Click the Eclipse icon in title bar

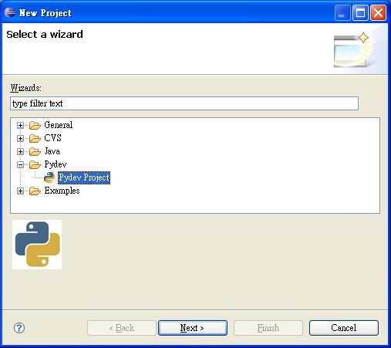click(x=10, y=12)
